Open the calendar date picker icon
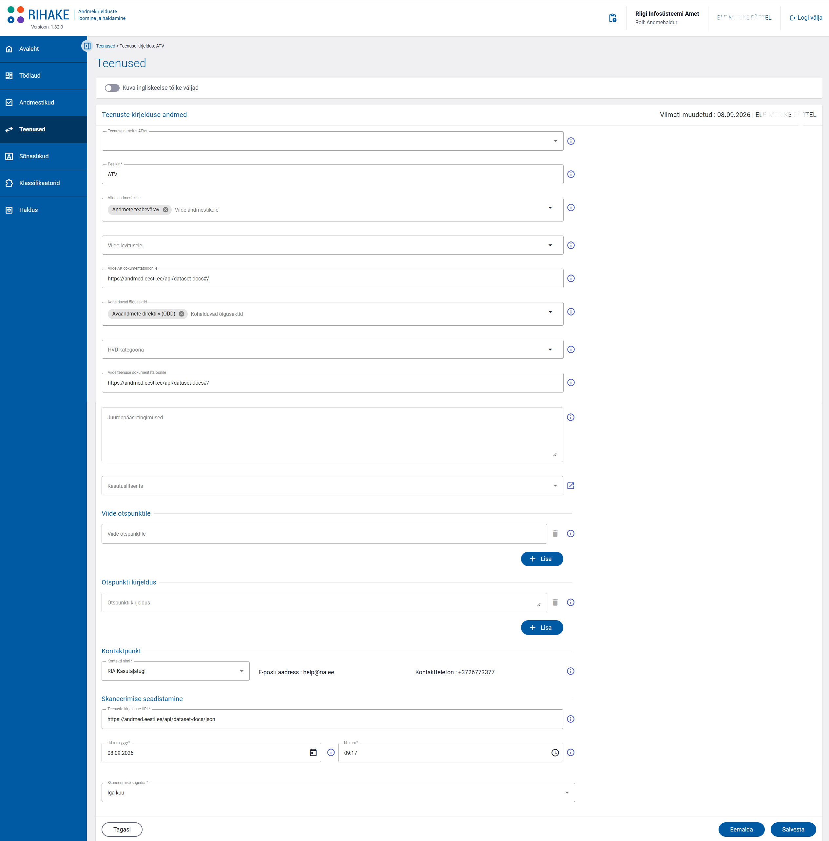The image size is (829, 841). click(x=313, y=752)
